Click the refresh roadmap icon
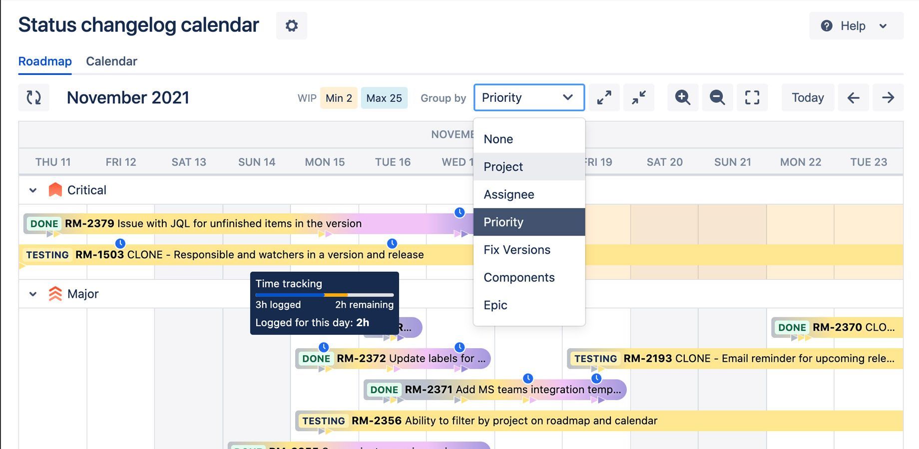 pos(34,97)
